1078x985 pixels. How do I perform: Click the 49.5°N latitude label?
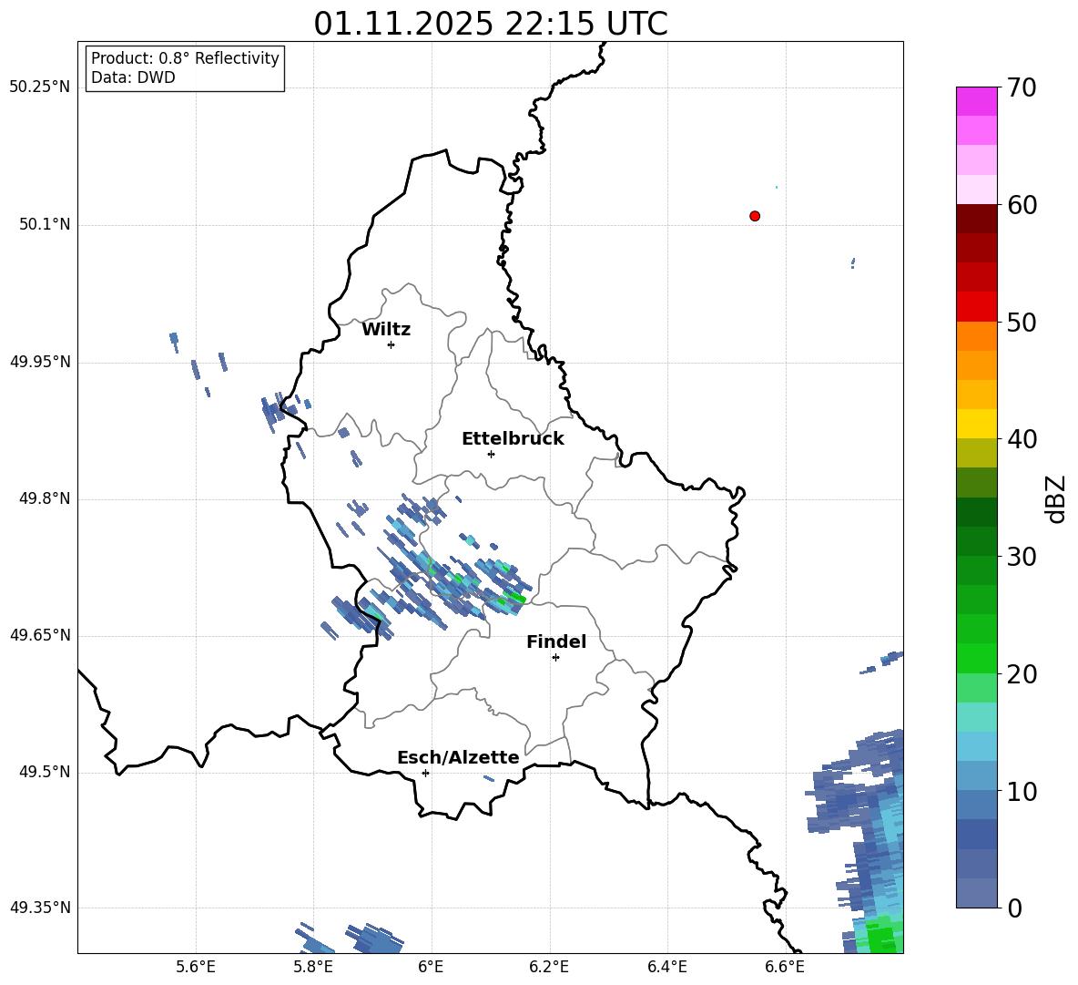pos(45,772)
